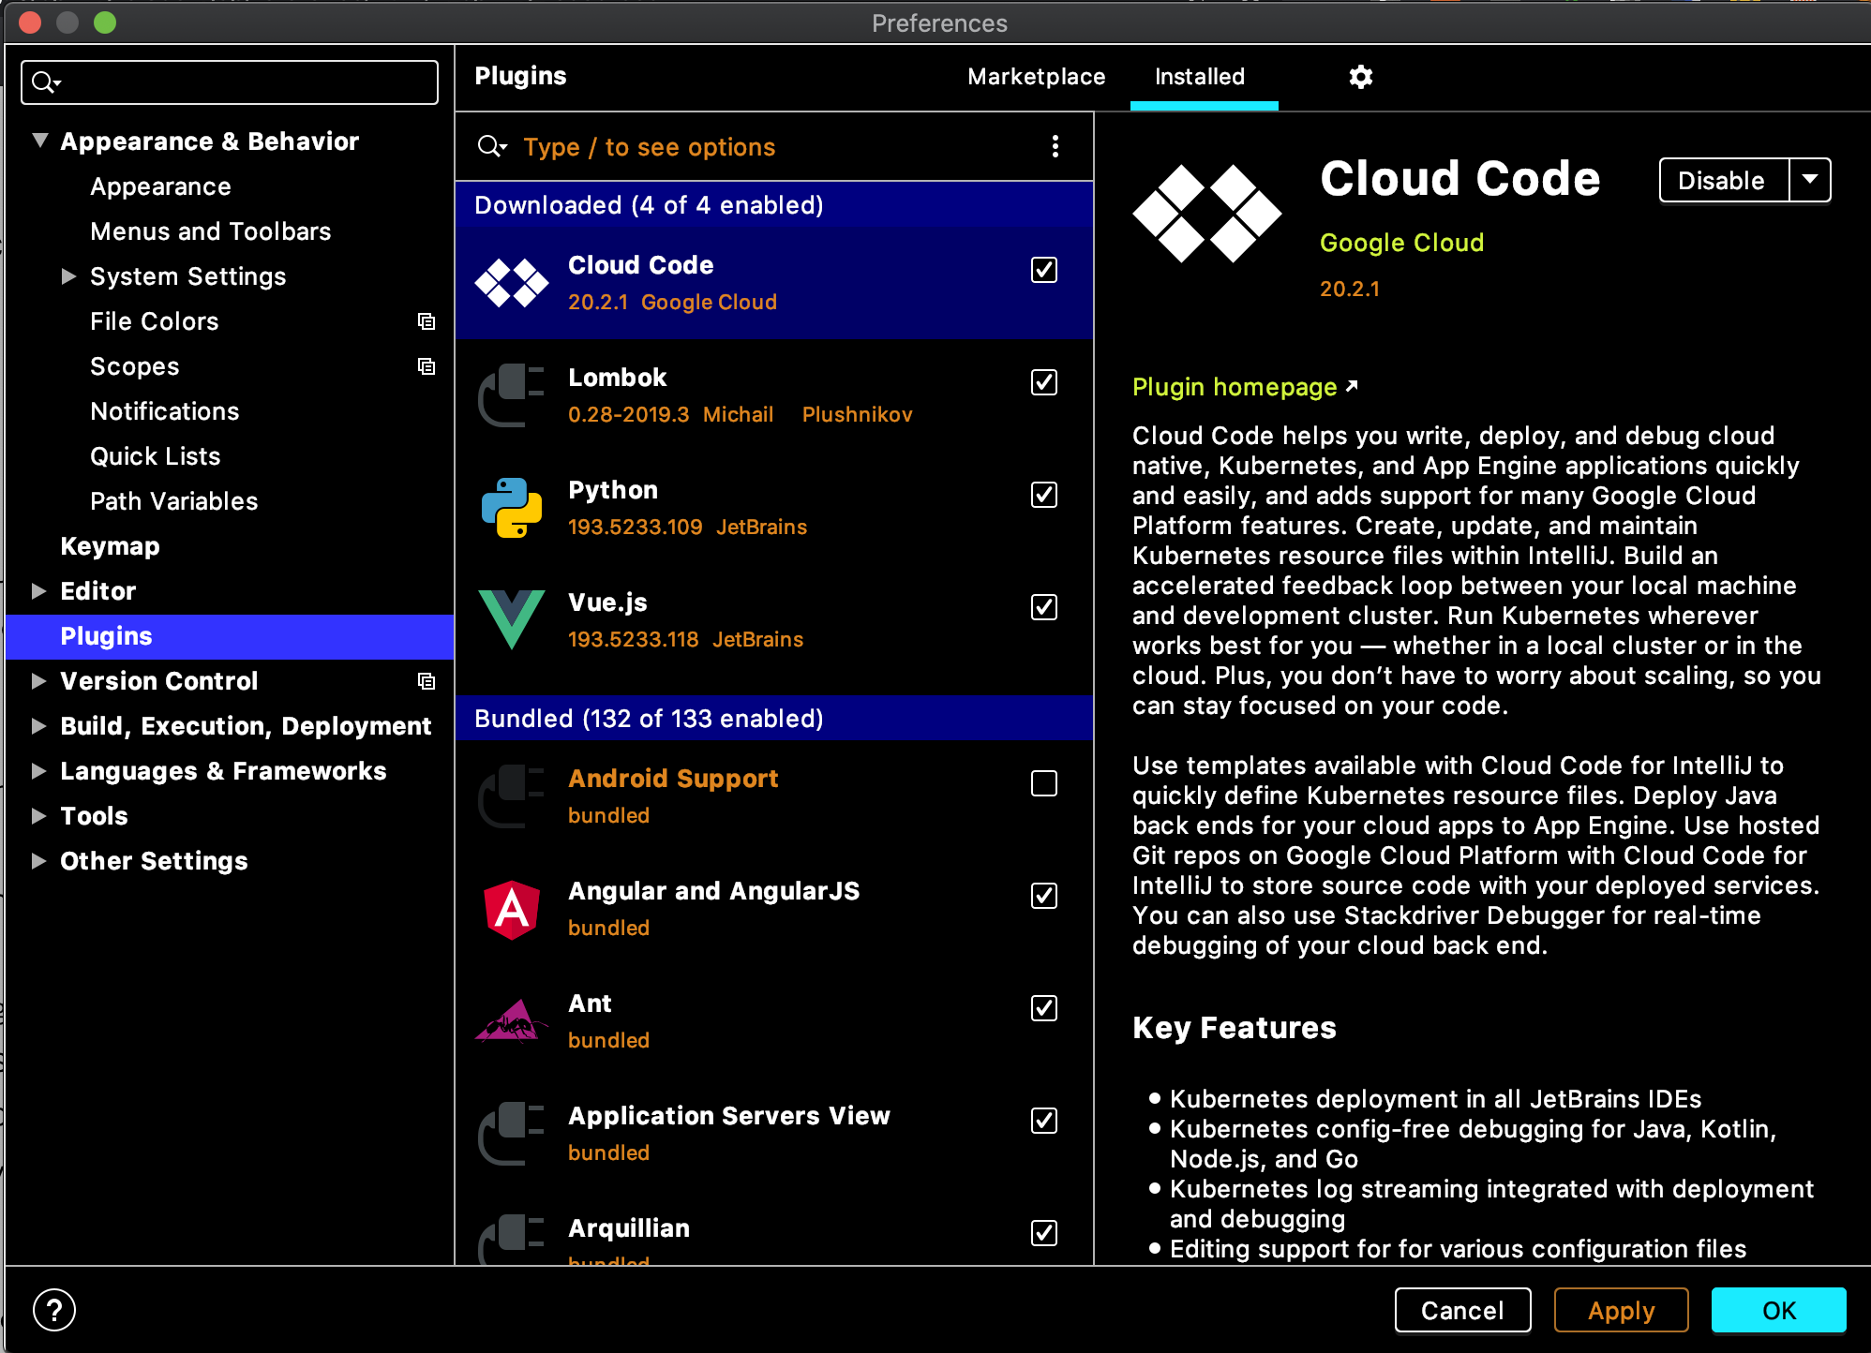Viewport: 1871px width, 1353px height.
Task: Enable the Android Support plugin checkbox
Action: 1043,783
